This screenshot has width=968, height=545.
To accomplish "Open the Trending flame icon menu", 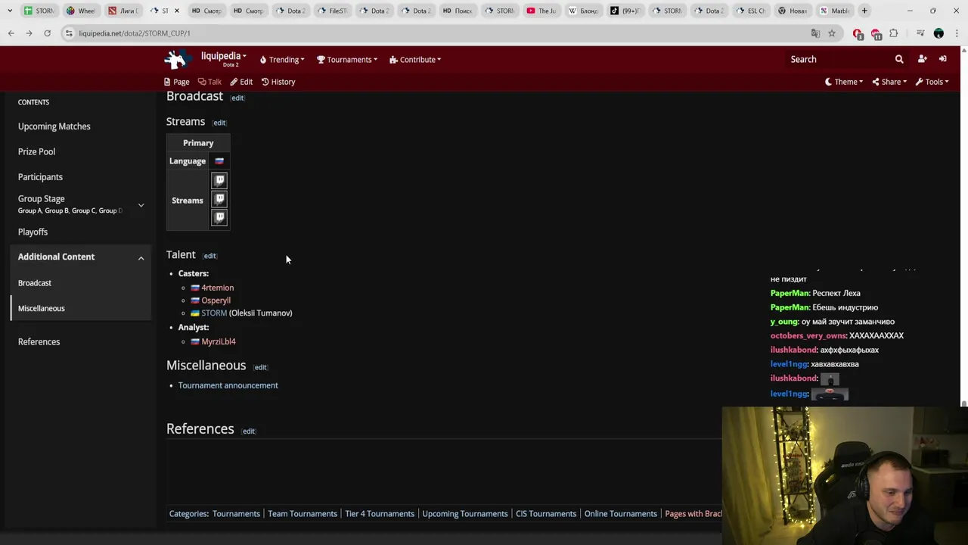I will [281, 60].
